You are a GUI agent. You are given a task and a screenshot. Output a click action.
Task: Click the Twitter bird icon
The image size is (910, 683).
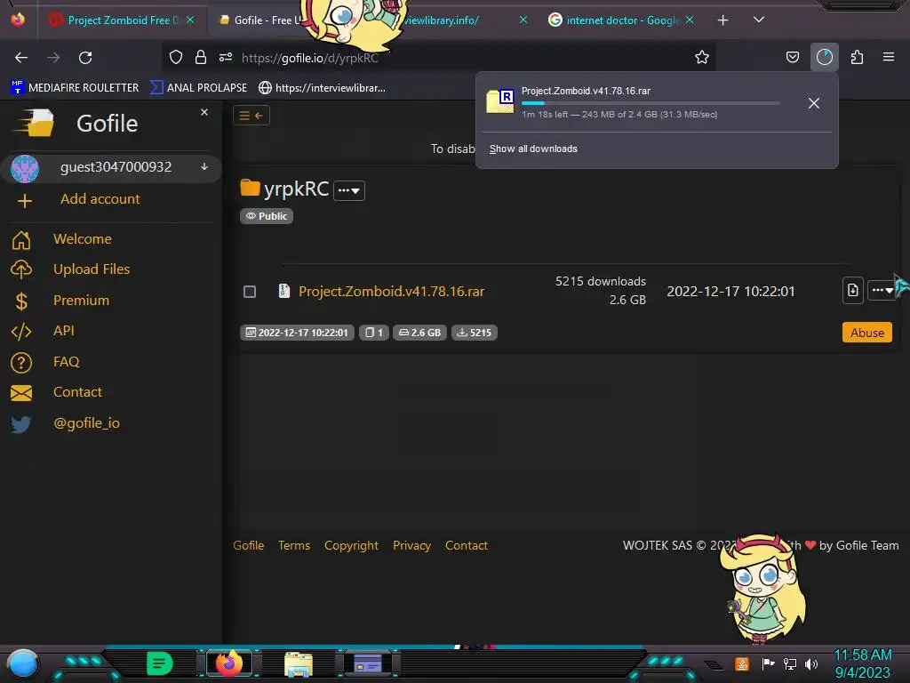pos(21,424)
